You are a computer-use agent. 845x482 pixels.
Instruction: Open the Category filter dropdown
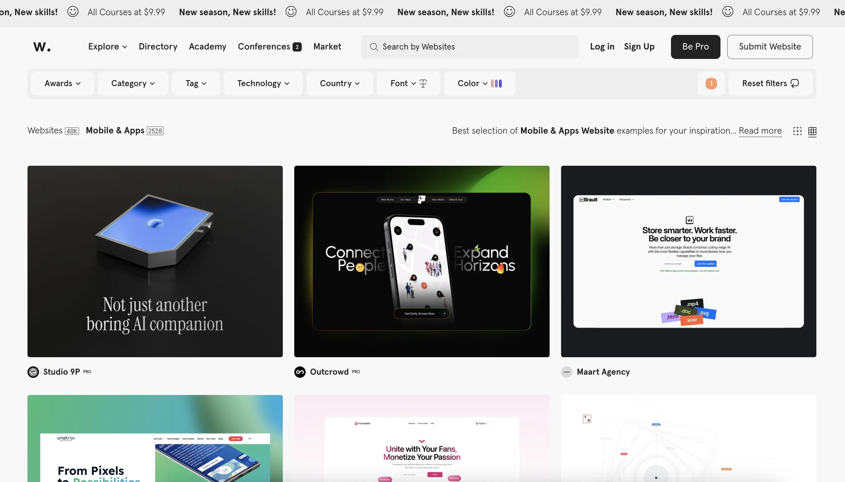pos(133,83)
